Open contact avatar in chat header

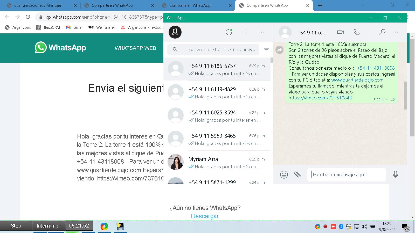[285, 32]
